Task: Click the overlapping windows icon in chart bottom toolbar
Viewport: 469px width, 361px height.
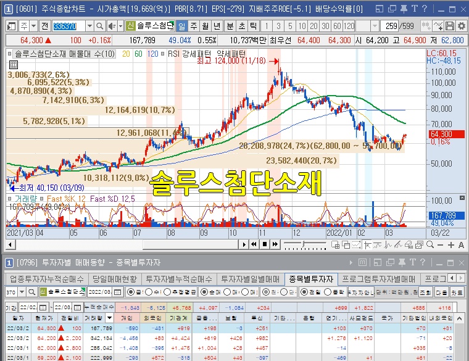Action: pos(346,245)
